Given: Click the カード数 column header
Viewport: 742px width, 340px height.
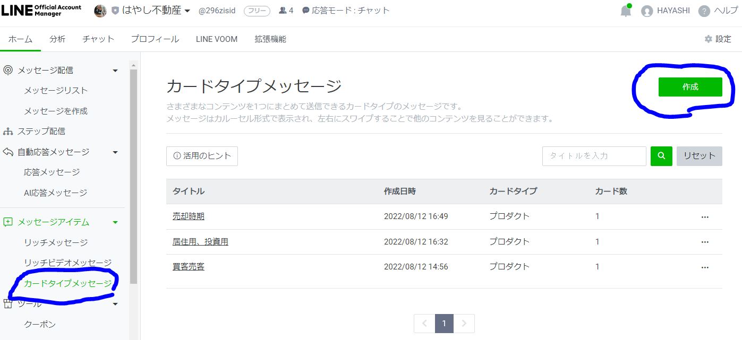Looking at the screenshot, I should point(611,191).
